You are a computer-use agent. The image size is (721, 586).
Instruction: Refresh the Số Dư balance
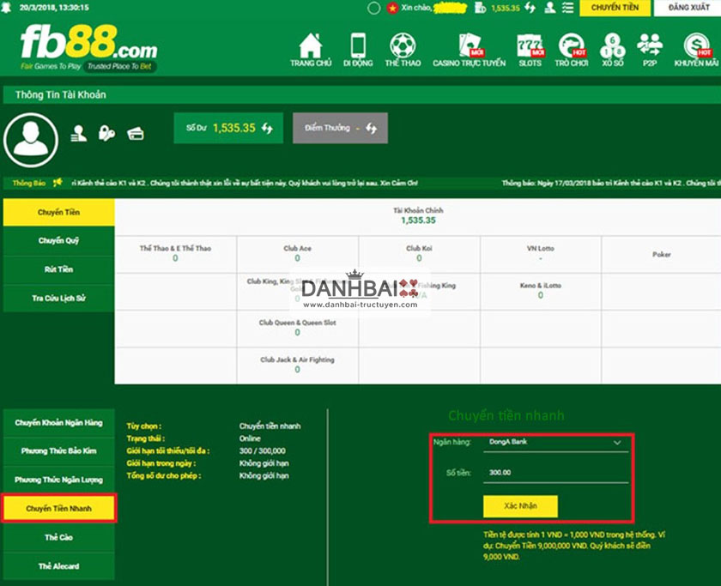click(x=267, y=128)
